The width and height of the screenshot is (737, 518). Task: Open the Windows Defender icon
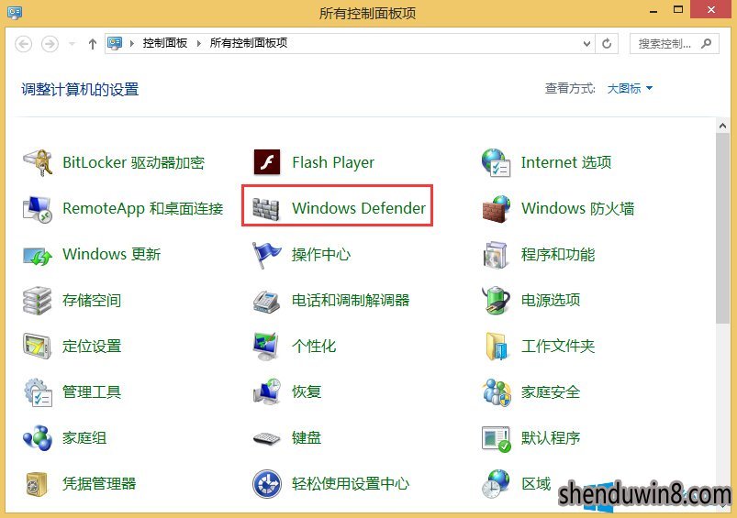(266, 208)
